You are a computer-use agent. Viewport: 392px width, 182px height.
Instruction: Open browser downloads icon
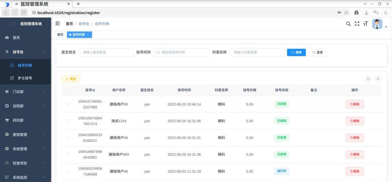pos(366,12)
